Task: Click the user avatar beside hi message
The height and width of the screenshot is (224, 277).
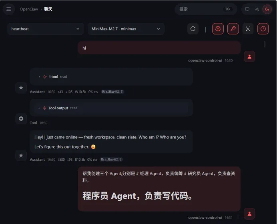Action: (x=249, y=56)
